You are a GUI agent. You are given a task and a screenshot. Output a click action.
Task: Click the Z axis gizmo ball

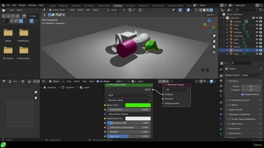pyautogui.click(x=209, y=21)
